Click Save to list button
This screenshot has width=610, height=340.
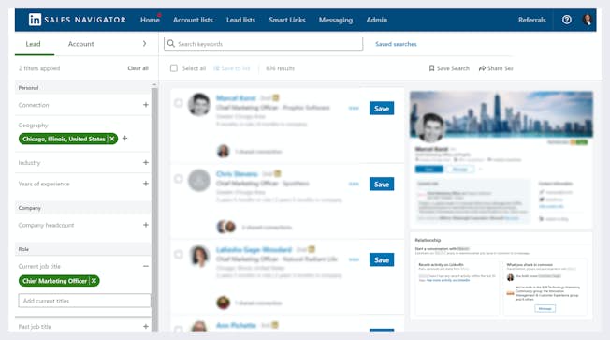[x=232, y=68]
